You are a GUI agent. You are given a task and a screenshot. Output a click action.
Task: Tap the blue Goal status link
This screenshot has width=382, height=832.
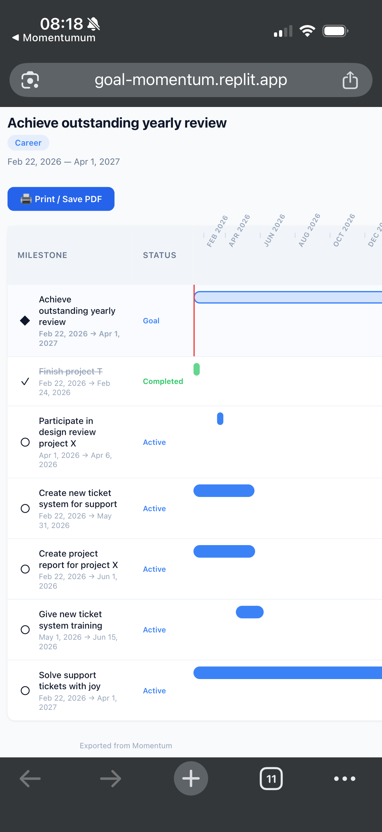(151, 320)
